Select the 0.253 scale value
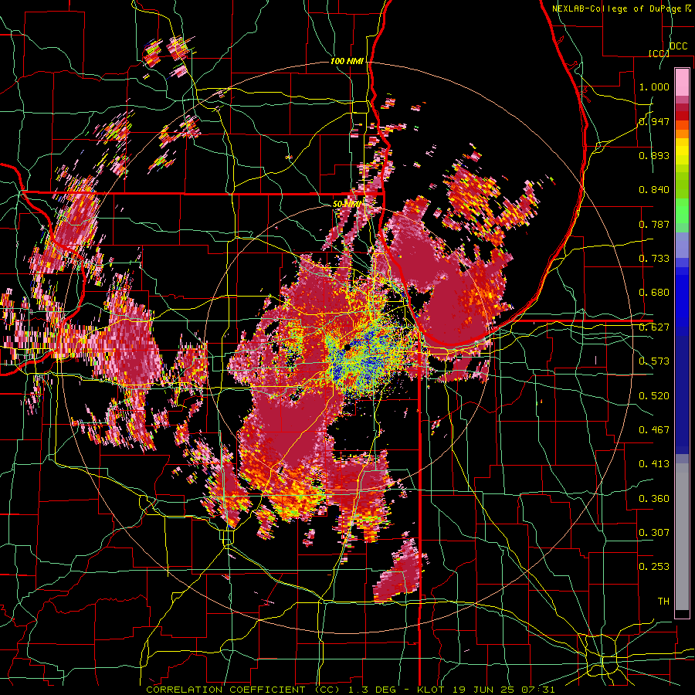695x695 pixels. [654, 567]
